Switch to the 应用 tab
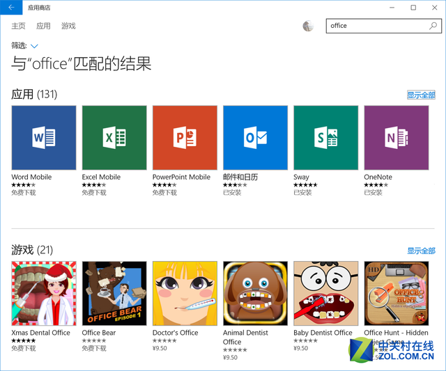446x371 pixels. point(43,26)
